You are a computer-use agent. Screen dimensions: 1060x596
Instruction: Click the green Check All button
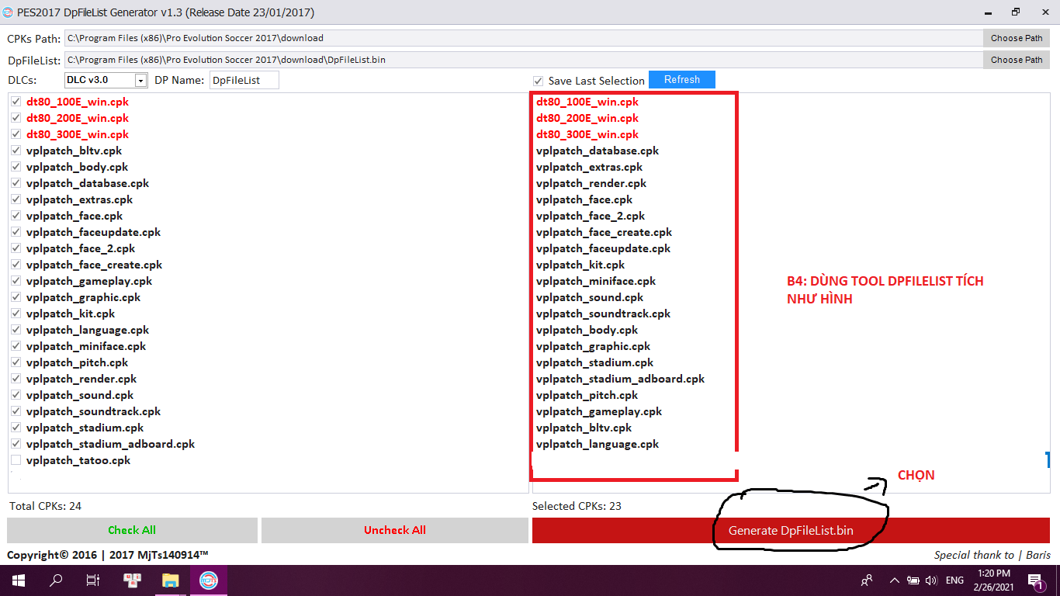[132, 530]
